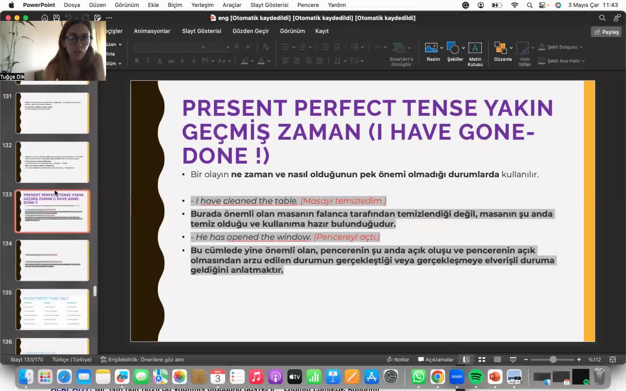Expand the Resim dropdown arrow
Image resolution: width=626 pixels, height=391 pixels.
tap(441, 48)
